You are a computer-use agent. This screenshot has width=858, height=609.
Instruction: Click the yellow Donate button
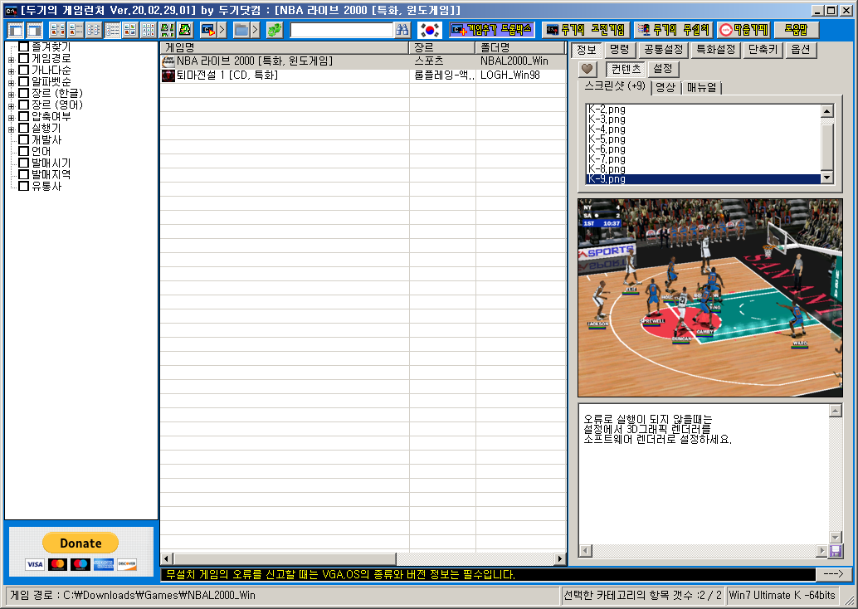coord(80,543)
